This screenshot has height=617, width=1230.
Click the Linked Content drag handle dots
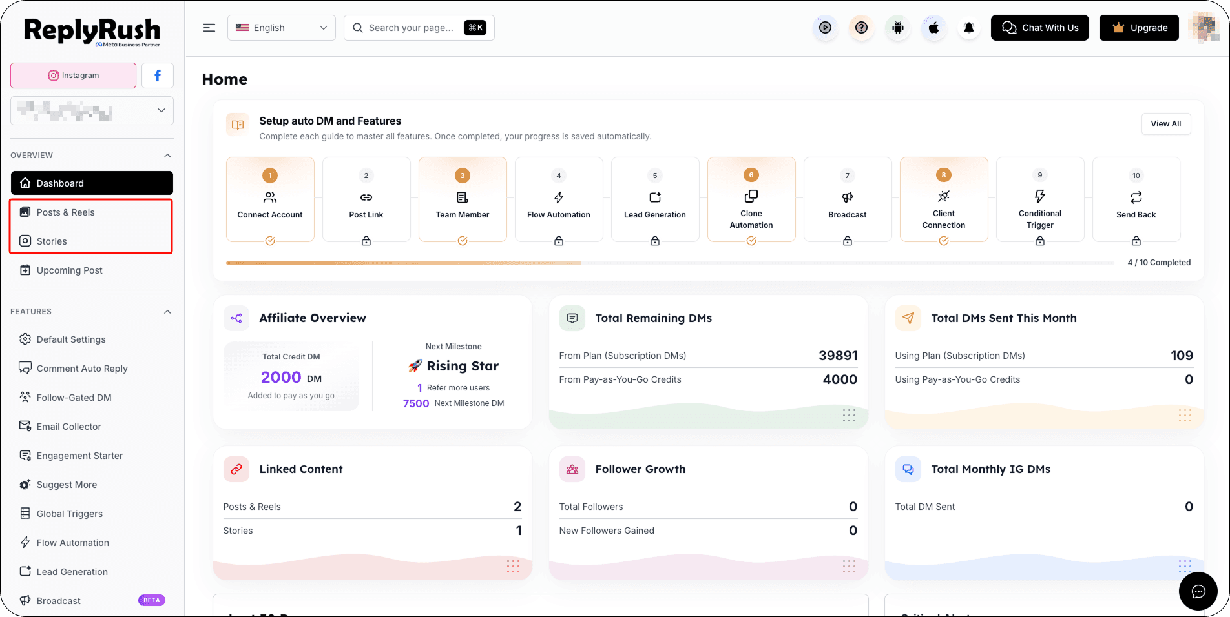coord(513,567)
